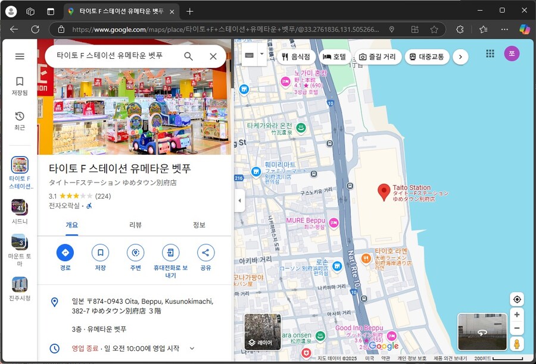The width and height of the screenshot is (536, 364).
Task: Reload the page in browser
Action: [35, 29]
